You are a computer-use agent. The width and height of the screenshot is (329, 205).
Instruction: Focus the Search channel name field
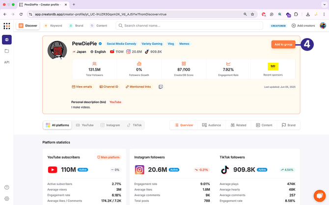point(189,26)
